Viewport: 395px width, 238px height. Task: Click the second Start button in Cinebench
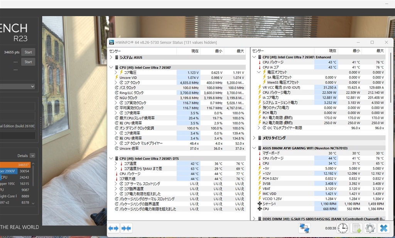point(28,62)
